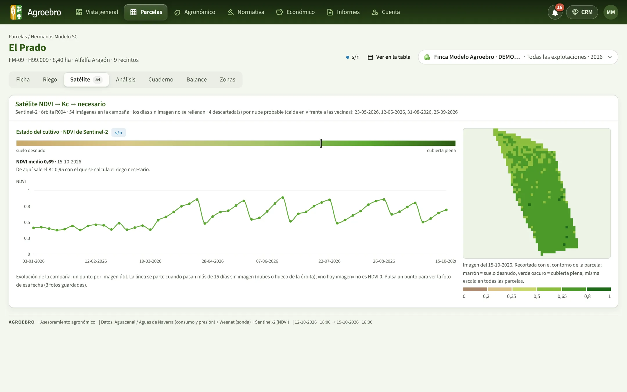Click the last chart point on 15-10-2026
This screenshot has width=627, height=392.
point(446,210)
